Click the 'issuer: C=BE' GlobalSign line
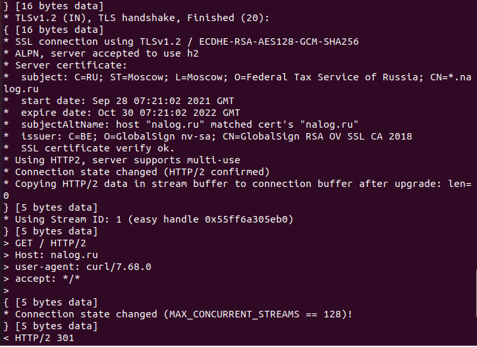Viewport: 477px width, 347px height. pyautogui.click(x=208, y=136)
